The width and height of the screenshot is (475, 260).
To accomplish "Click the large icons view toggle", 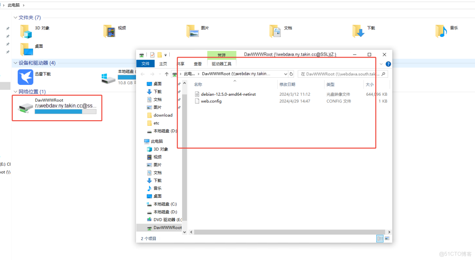I will point(387,238).
